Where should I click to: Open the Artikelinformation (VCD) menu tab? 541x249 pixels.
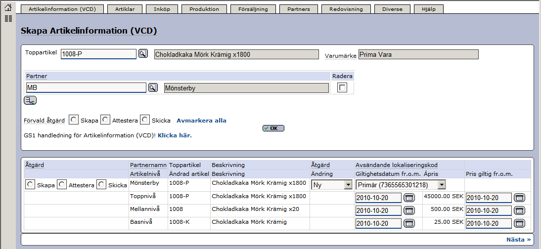[62, 9]
